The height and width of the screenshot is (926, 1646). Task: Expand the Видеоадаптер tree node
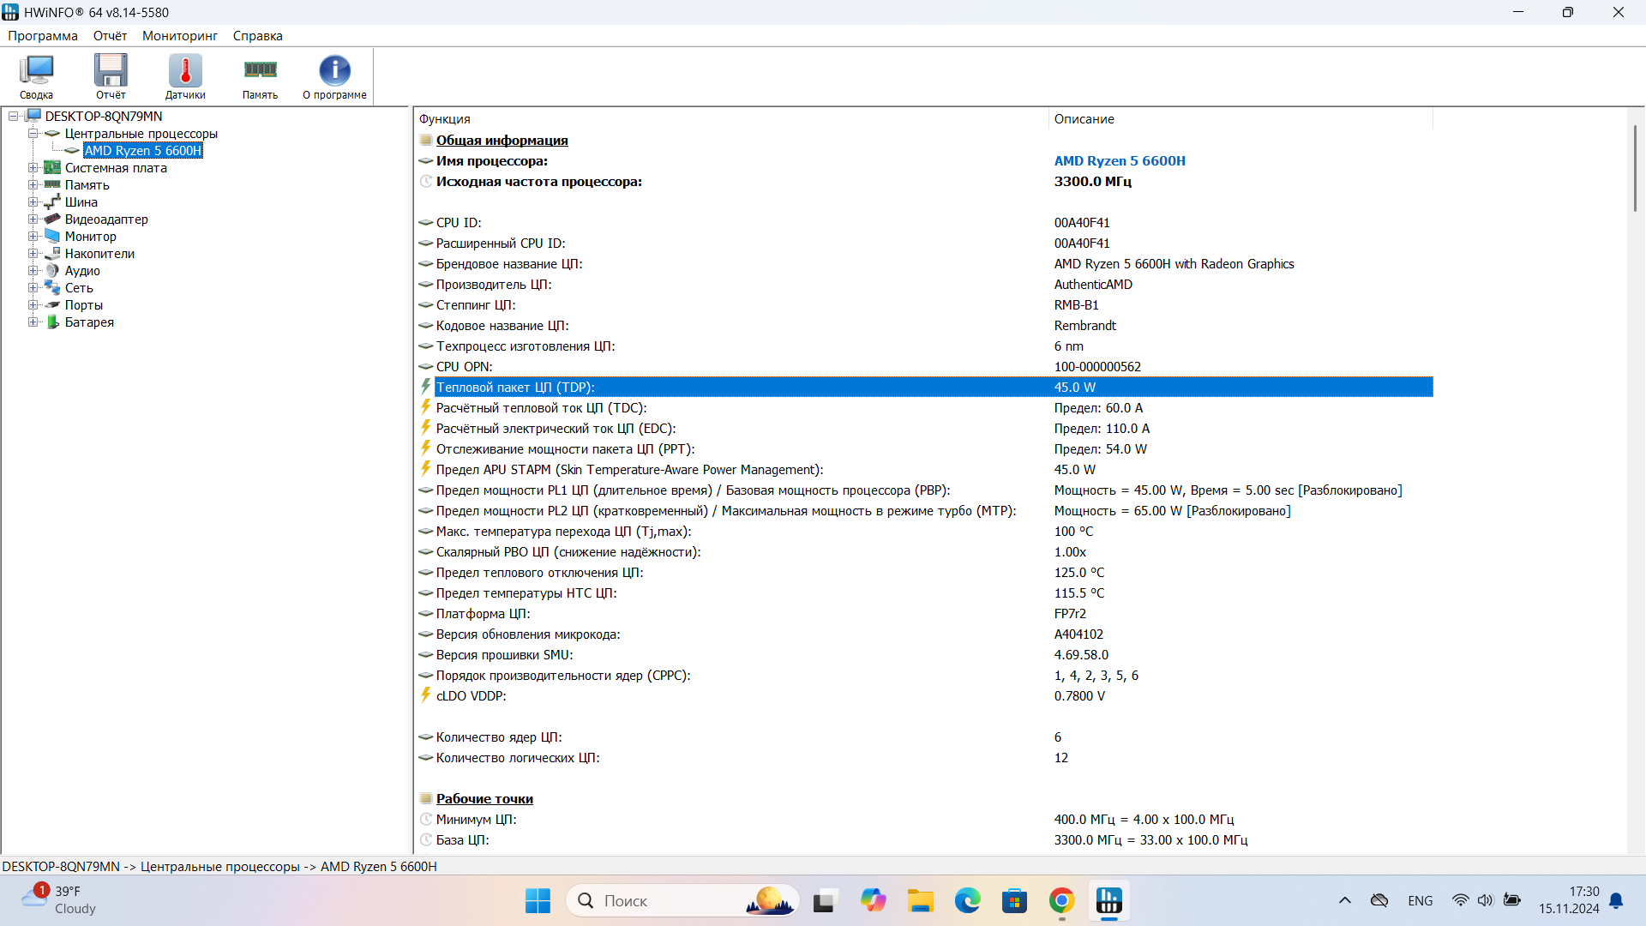[x=33, y=219]
